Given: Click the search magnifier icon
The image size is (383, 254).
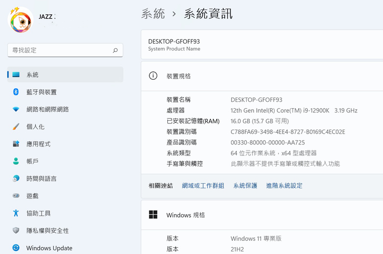Looking at the screenshot, I should point(115,50).
